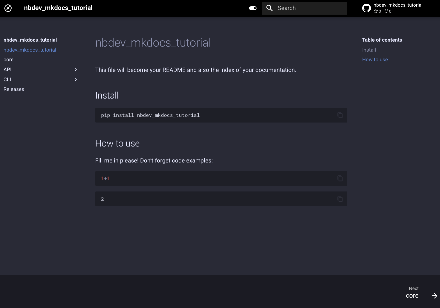Click the star count on the repo card
The image size is (440, 308).
point(377,11)
